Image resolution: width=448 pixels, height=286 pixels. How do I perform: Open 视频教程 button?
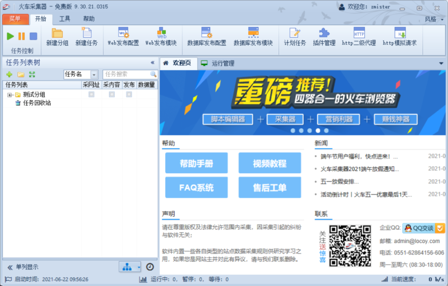click(x=270, y=163)
